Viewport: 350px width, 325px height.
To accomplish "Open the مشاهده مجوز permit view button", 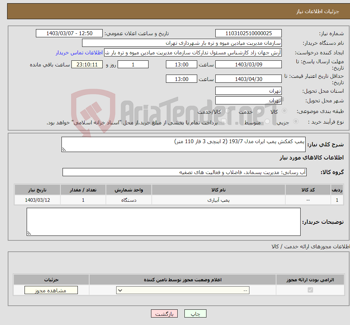I will click(51, 290).
